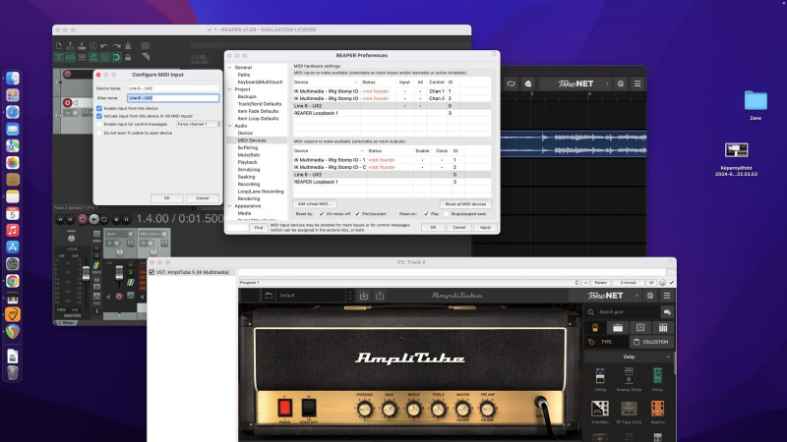The image size is (787, 442).
Task: Open the hamburger menu beside ToneNET in back window
Action: point(637,83)
